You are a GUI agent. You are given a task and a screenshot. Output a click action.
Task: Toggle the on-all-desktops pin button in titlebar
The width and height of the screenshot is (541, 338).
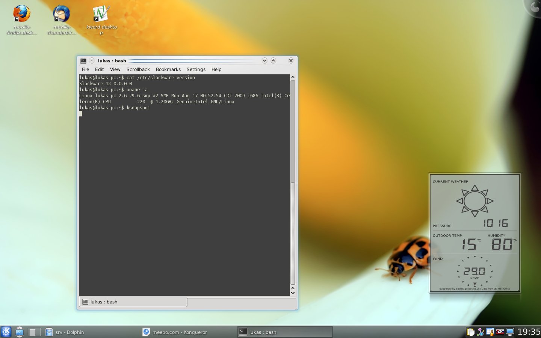[92, 61]
